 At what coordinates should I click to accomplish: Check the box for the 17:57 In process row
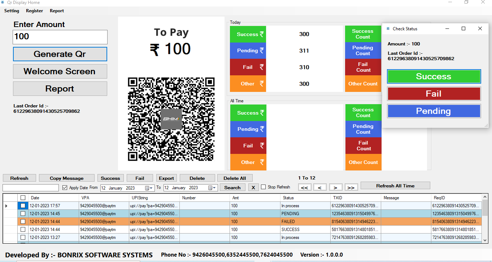pos(23,206)
